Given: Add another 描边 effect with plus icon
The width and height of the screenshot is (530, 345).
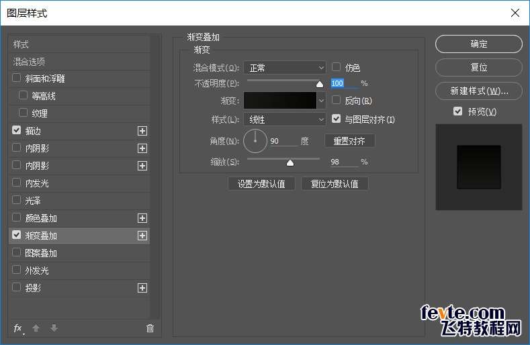Looking at the screenshot, I should [142, 131].
